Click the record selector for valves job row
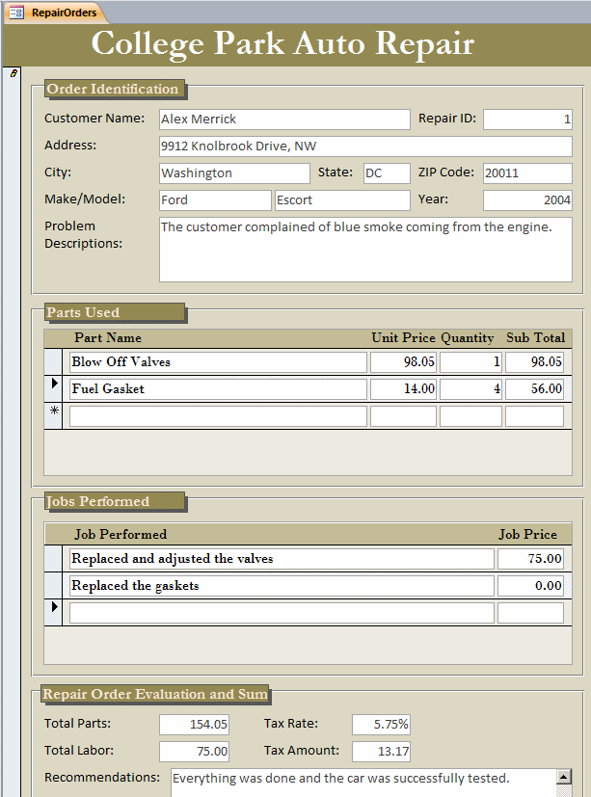The image size is (591, 797). tap(53, 559)
